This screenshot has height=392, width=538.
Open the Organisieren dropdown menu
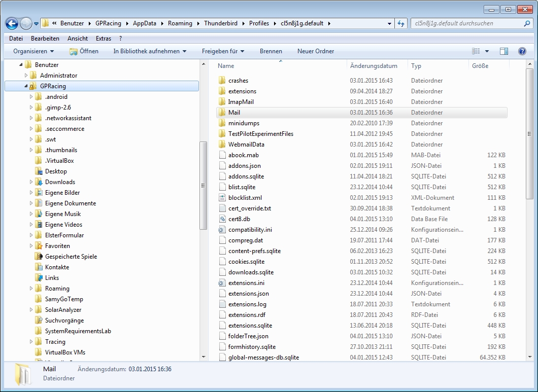pos(33,51)
